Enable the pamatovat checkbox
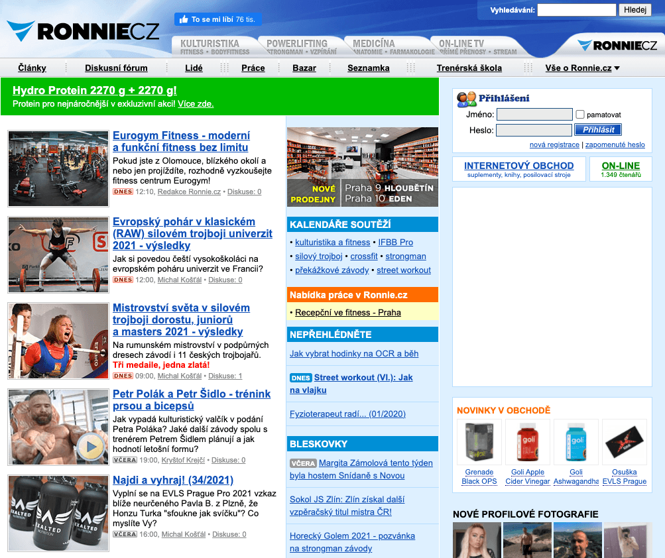 pyautogui.click(x=580, y=114)
